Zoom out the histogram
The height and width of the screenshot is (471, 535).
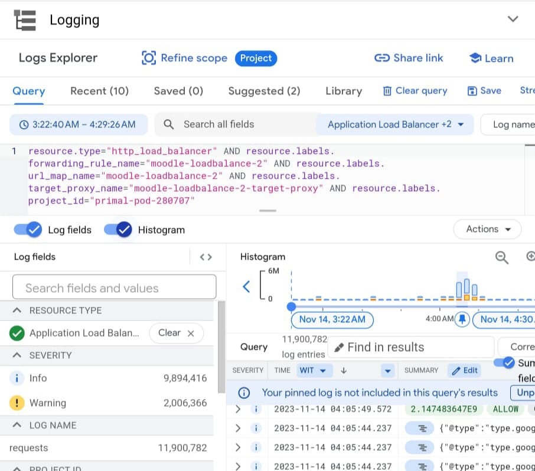[x=501, y=257]
